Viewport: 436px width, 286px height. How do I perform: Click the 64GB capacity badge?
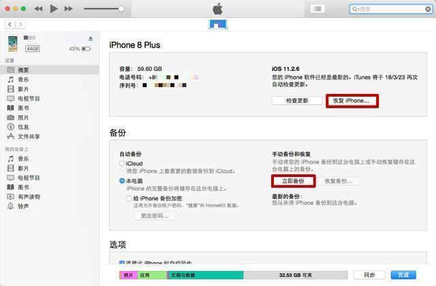coord(33,48)
